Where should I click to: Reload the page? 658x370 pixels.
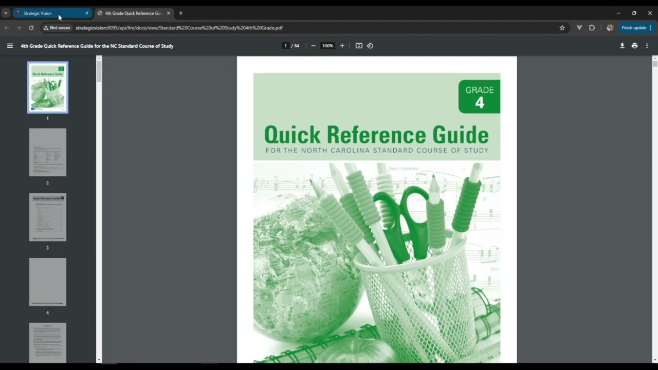[x=31, y=28]
